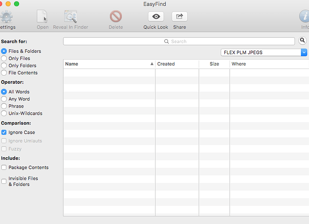Select File Contents radio option
The image size is (309, 224).
coord(4,73)
